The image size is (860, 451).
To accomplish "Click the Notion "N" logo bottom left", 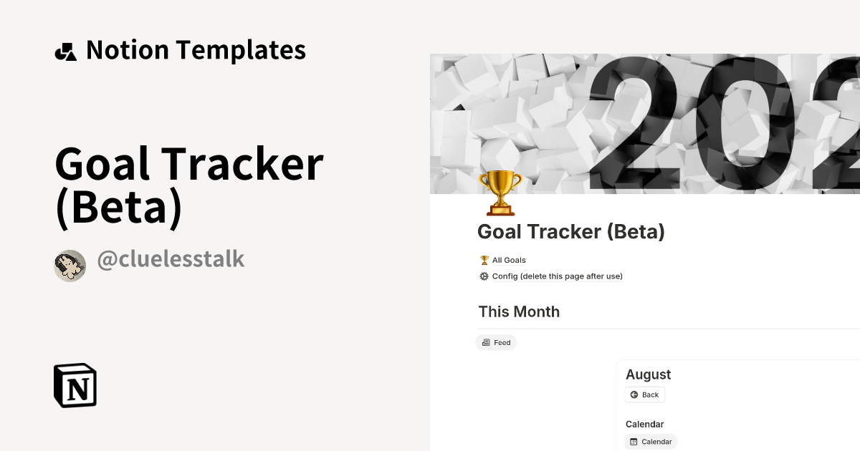I will [75, 385].
